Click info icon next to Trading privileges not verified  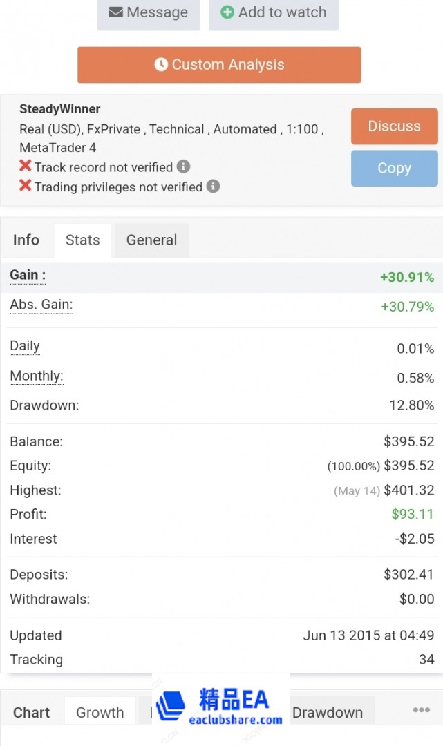[214, 186]
